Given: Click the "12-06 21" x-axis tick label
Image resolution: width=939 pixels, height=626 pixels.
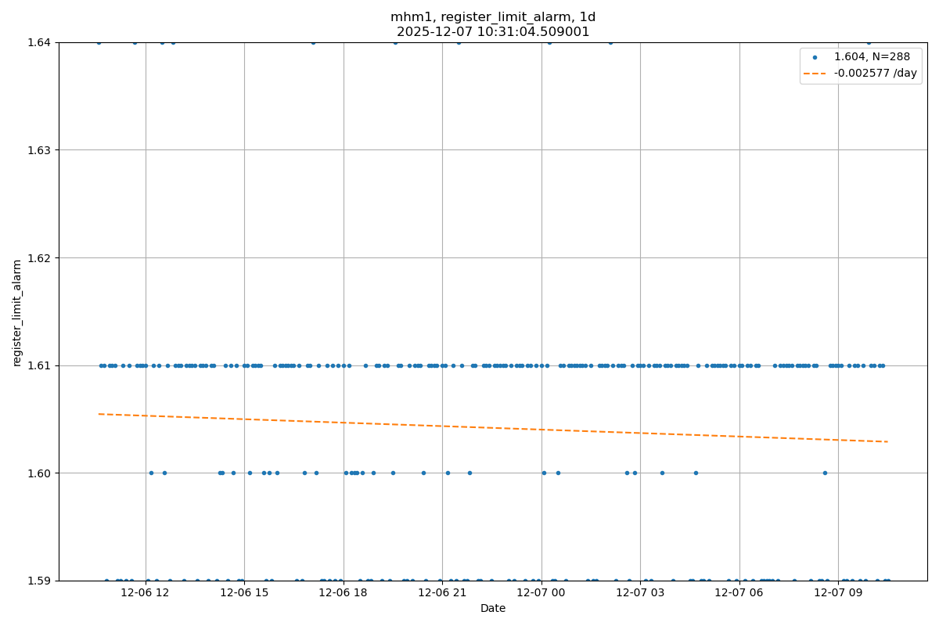Looking at the screenshot, I should (442, 594).
